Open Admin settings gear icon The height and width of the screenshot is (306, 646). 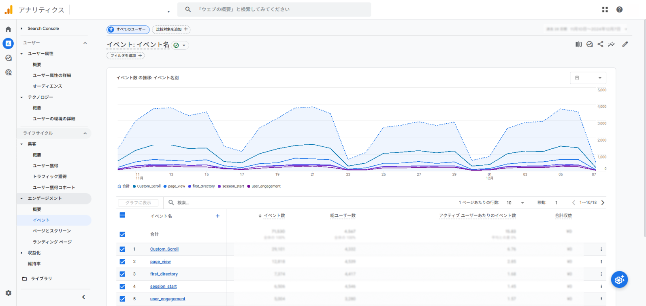8,293
